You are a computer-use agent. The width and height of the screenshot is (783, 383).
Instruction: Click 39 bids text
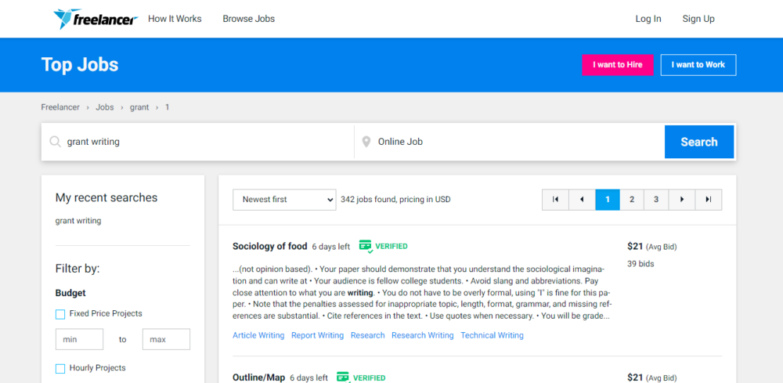pos(640,264)
